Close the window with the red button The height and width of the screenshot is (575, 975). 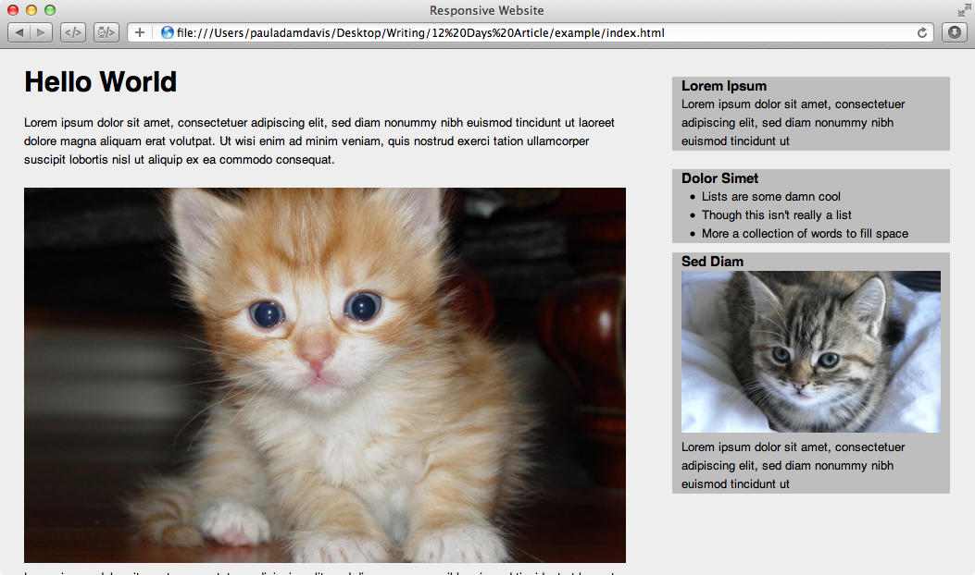(12, 10)
